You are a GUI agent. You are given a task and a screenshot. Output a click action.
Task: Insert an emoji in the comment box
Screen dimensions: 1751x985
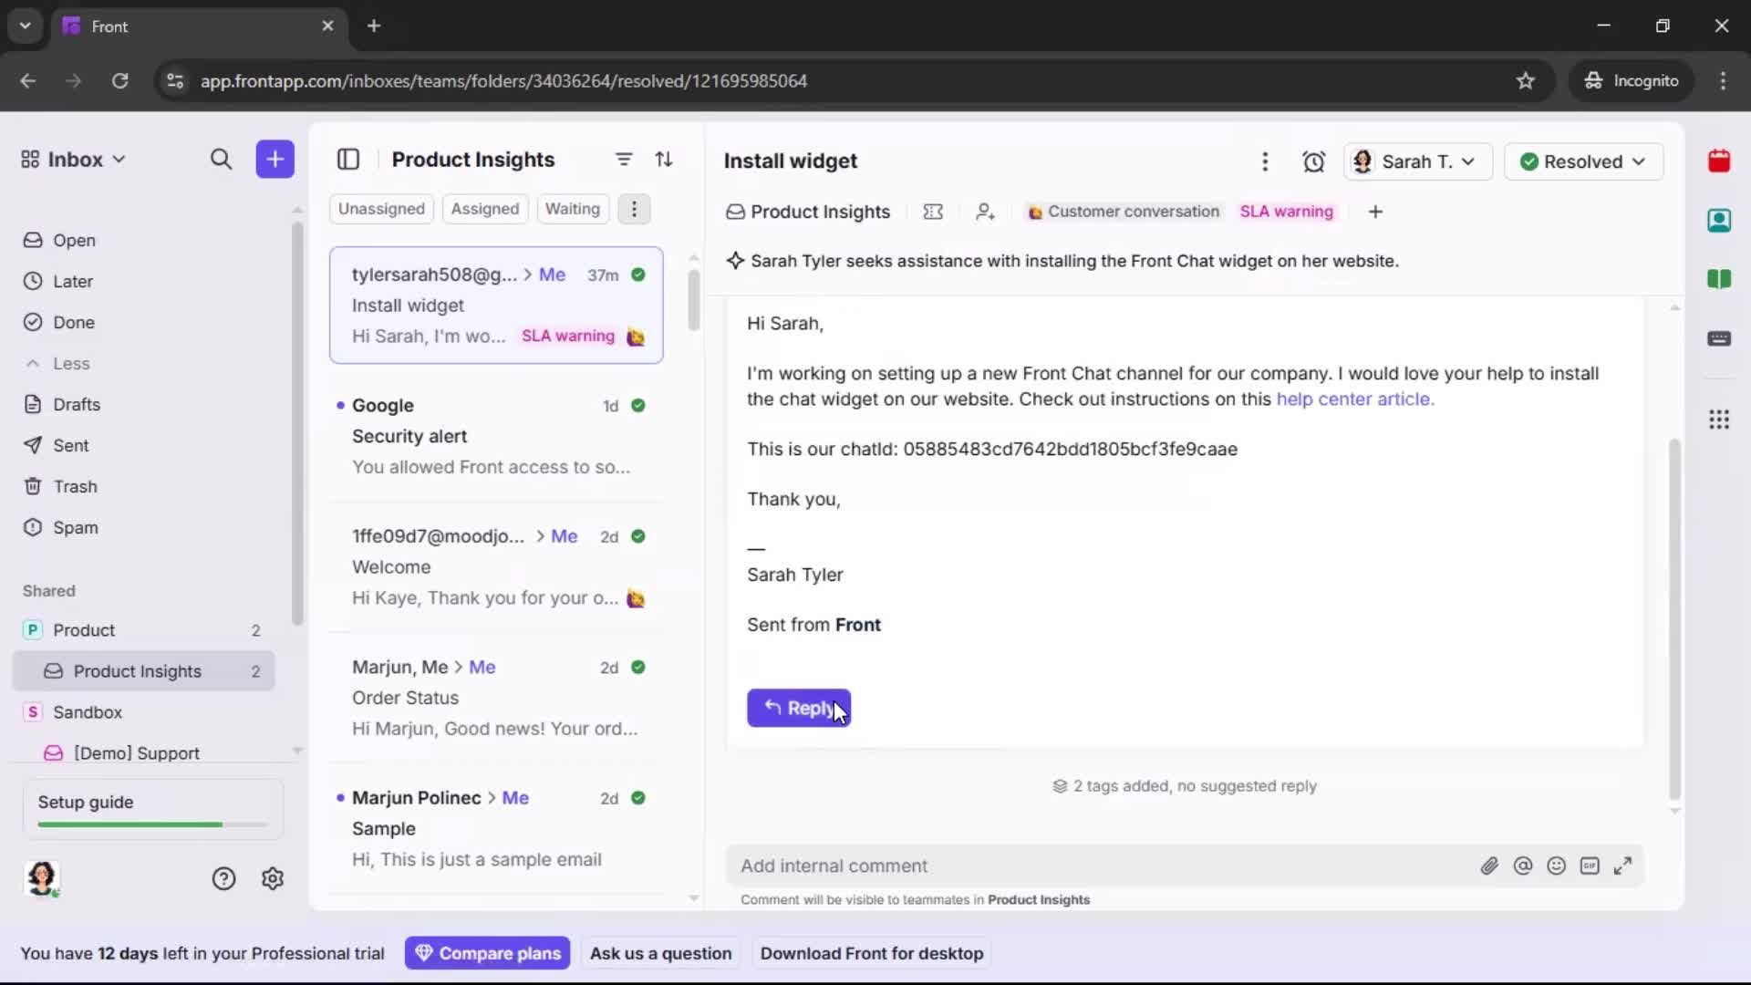[1557, 866]
